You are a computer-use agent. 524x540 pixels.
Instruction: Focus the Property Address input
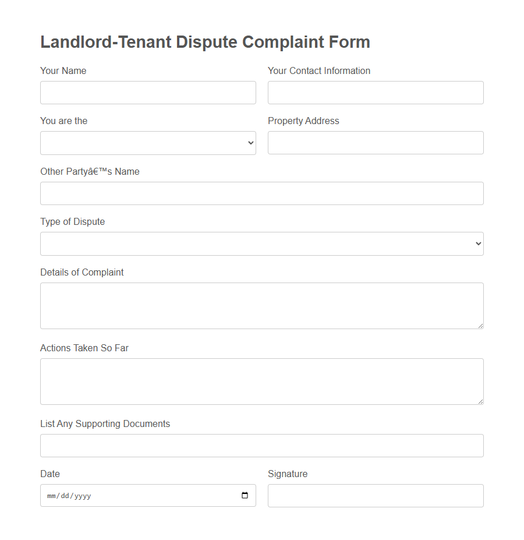pyautogui.click(x=376, y=142)
